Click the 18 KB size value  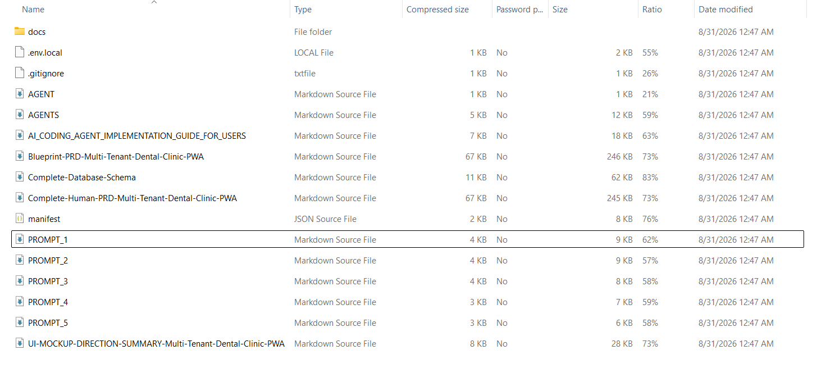(622, 136)
